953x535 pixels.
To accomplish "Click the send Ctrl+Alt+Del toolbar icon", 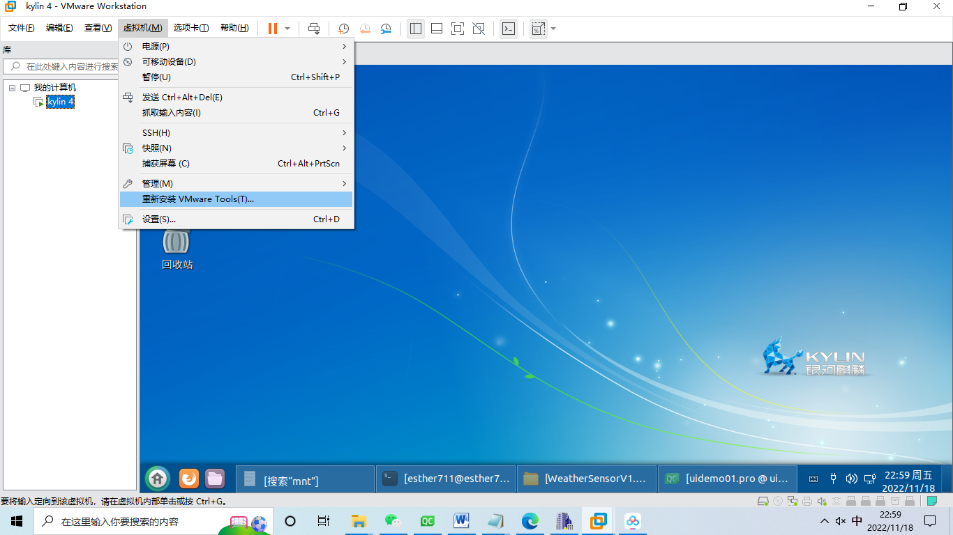I will 315,29.
